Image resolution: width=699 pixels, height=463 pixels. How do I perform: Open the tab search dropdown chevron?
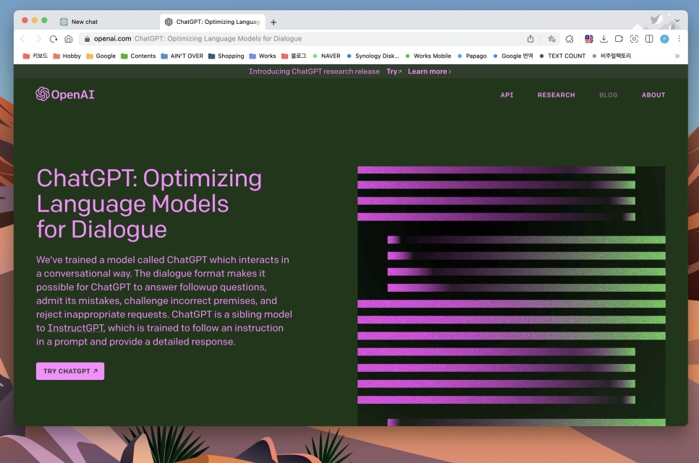[x=677, y=20]
